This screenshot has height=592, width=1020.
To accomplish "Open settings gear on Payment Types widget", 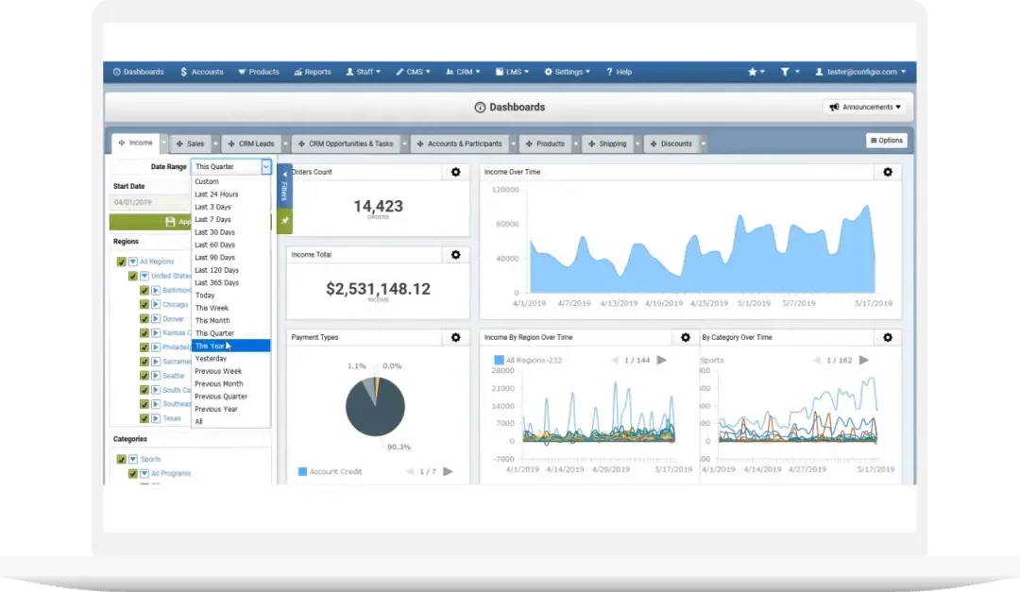I will click(x=455, y=338).
